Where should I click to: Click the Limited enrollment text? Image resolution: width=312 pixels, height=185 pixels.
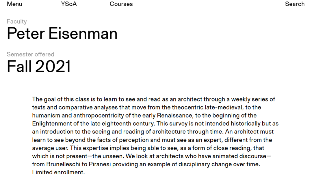(x=58, y=172)
